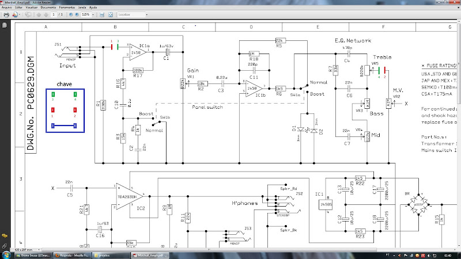Open the Ajuda menu
The image size is (461, 259).
[93, 7]
